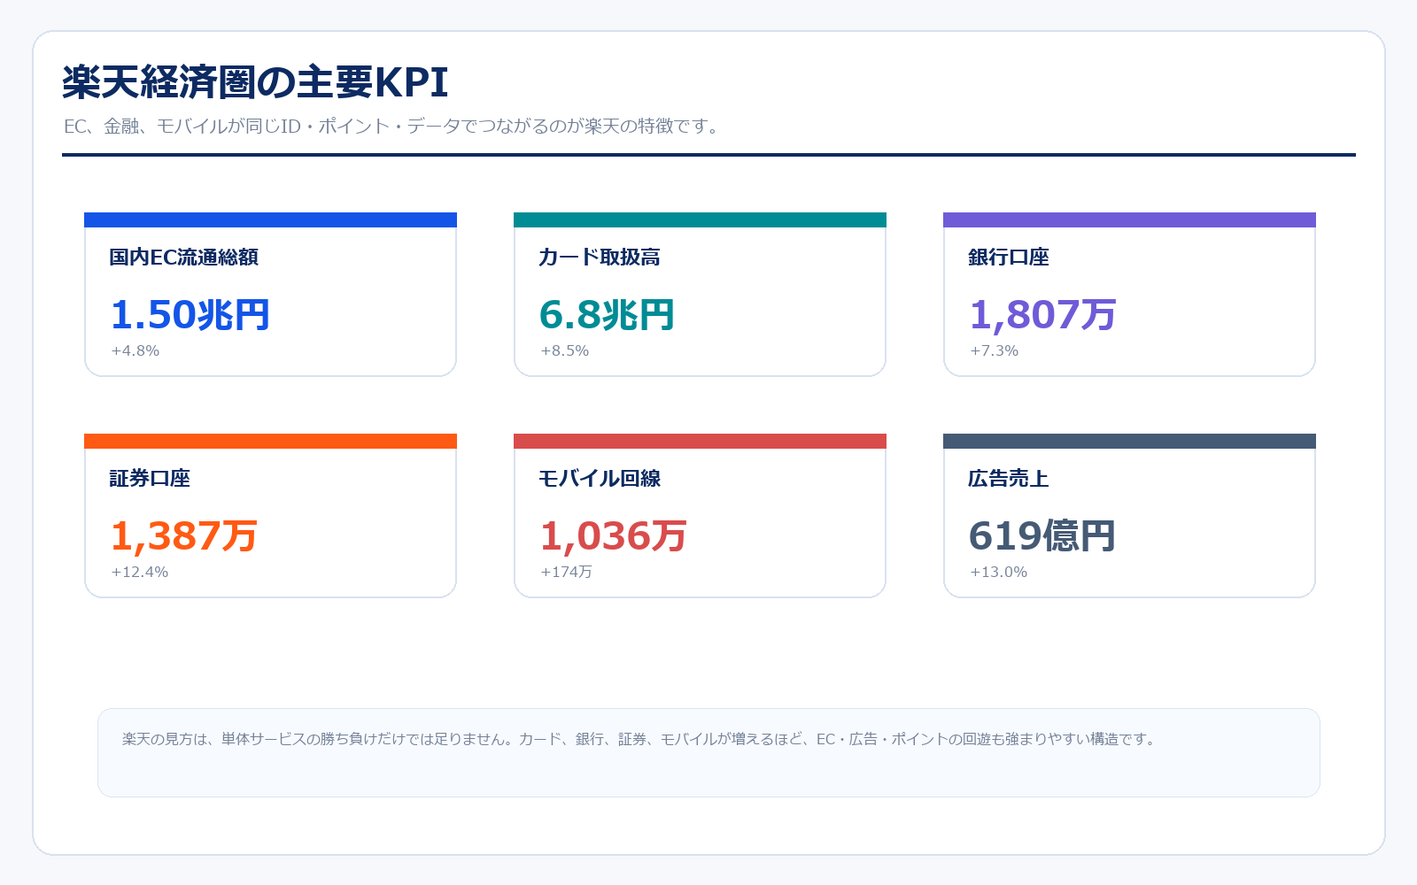Select the 銀行口座 card label
Screen dimensions: 1417x885
point(1009,258)
